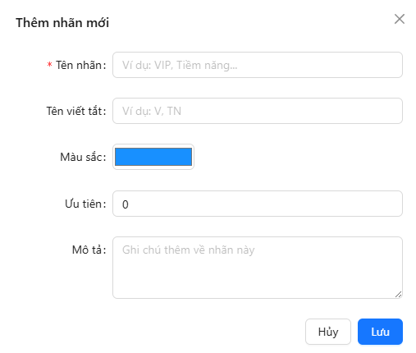Screen dimensions: 416x353
Task: Cancel with the Hủy button
Action: click(328, 332)
